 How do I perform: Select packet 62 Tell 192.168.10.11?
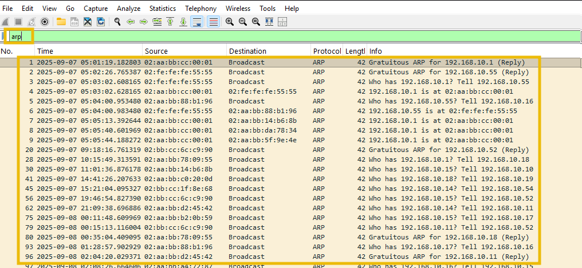[291, 208]
